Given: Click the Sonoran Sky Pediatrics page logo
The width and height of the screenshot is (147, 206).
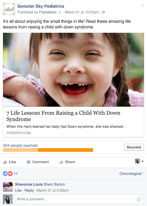Looking at the screenshot, I should [x=9, y=9].
